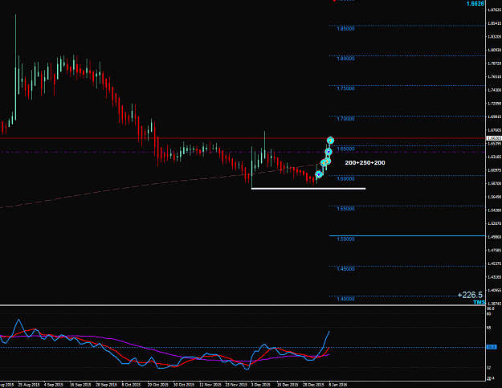Screen dimensions: 502x388
Task: Select the 1.40000 price level label
Action: click(345, 299)
